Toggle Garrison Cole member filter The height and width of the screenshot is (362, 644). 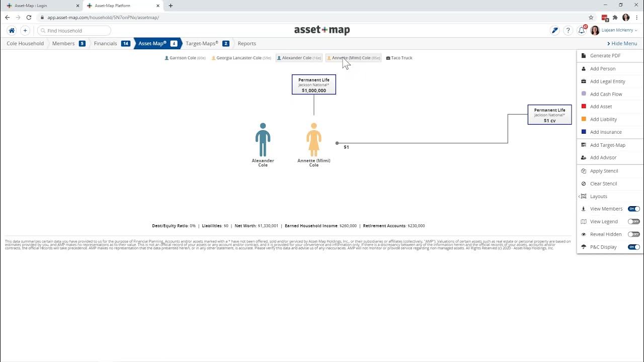185,58
